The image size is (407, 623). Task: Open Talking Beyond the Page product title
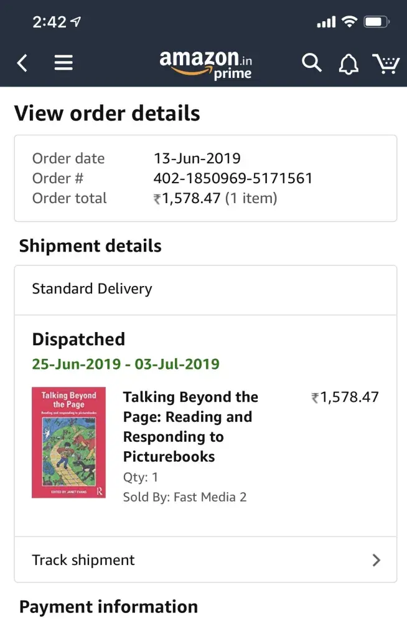190,427
